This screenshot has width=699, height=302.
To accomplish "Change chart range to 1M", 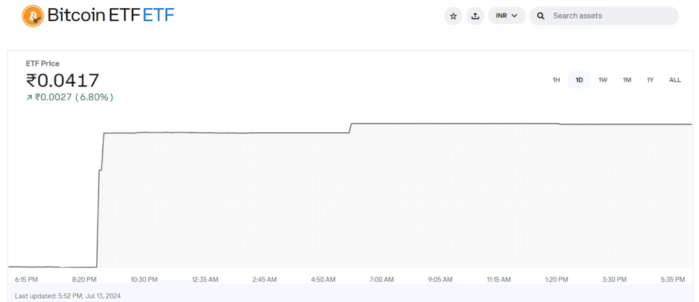I will [627, 80].
